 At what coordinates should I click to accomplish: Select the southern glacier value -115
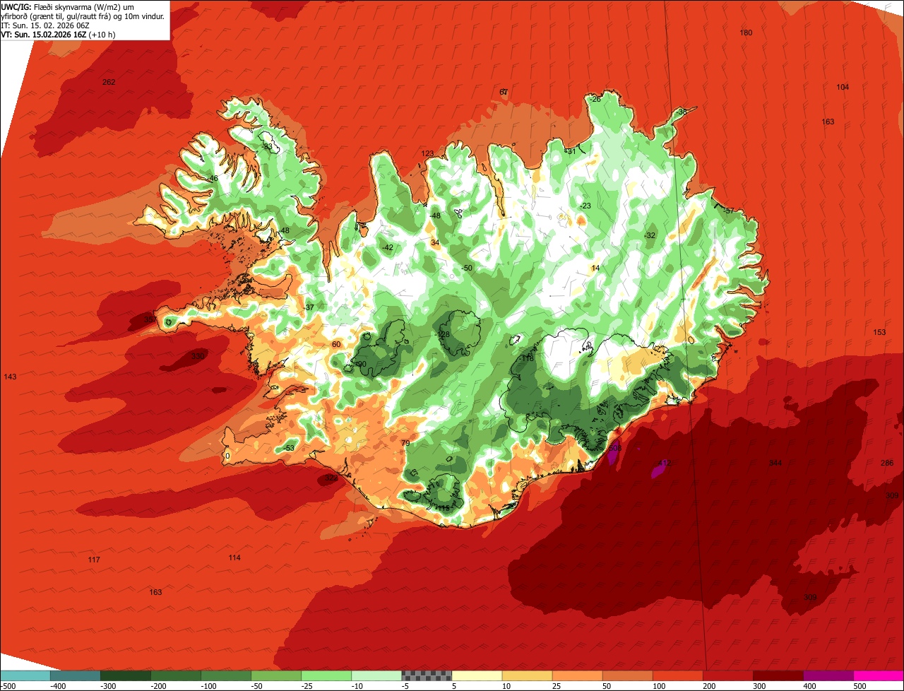[x=442, y=508]
